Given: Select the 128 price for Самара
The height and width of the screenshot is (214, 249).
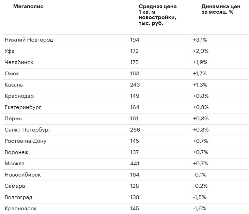Looking at the screenshot, I should click(x=135, y=186).
